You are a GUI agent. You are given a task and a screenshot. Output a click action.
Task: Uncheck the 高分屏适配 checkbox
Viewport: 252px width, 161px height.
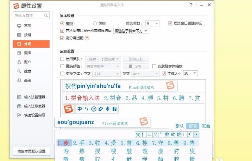[x=62, y=38]
